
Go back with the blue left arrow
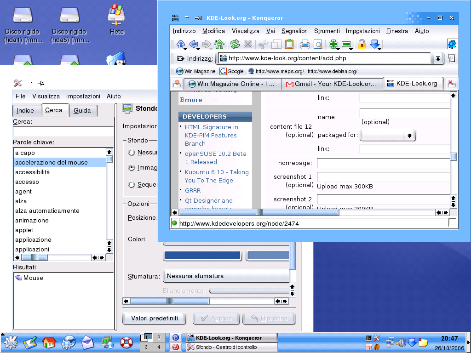tap(194, 44)
